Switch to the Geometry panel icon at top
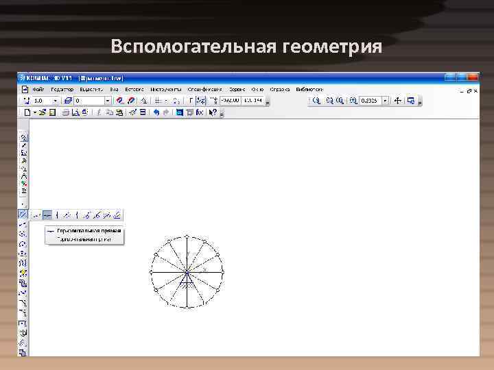This screenshot has width=494, height=370. [x=23, y=138]
